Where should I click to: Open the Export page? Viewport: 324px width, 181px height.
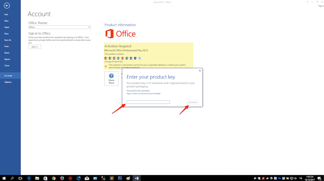click(7, 59)
